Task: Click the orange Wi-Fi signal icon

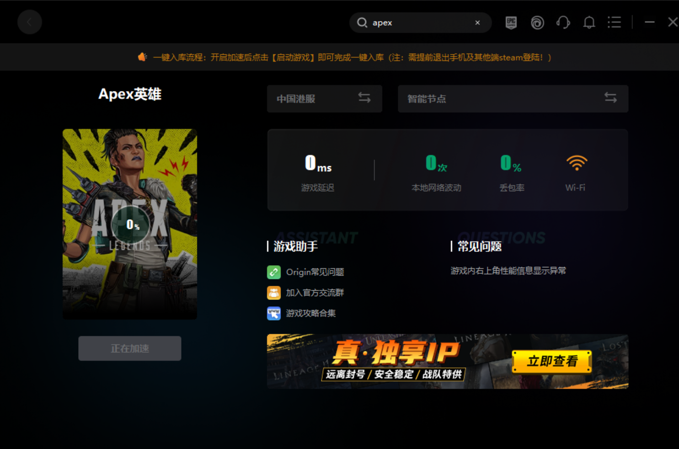Action: [x=577, y=163]
